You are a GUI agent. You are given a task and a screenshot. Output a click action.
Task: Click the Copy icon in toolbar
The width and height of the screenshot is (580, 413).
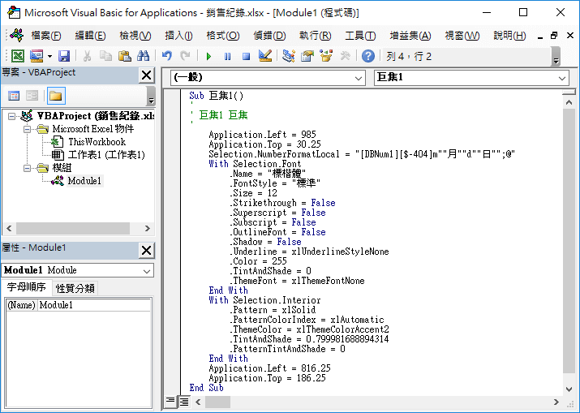pyautogui.click(x=105, y=56)
